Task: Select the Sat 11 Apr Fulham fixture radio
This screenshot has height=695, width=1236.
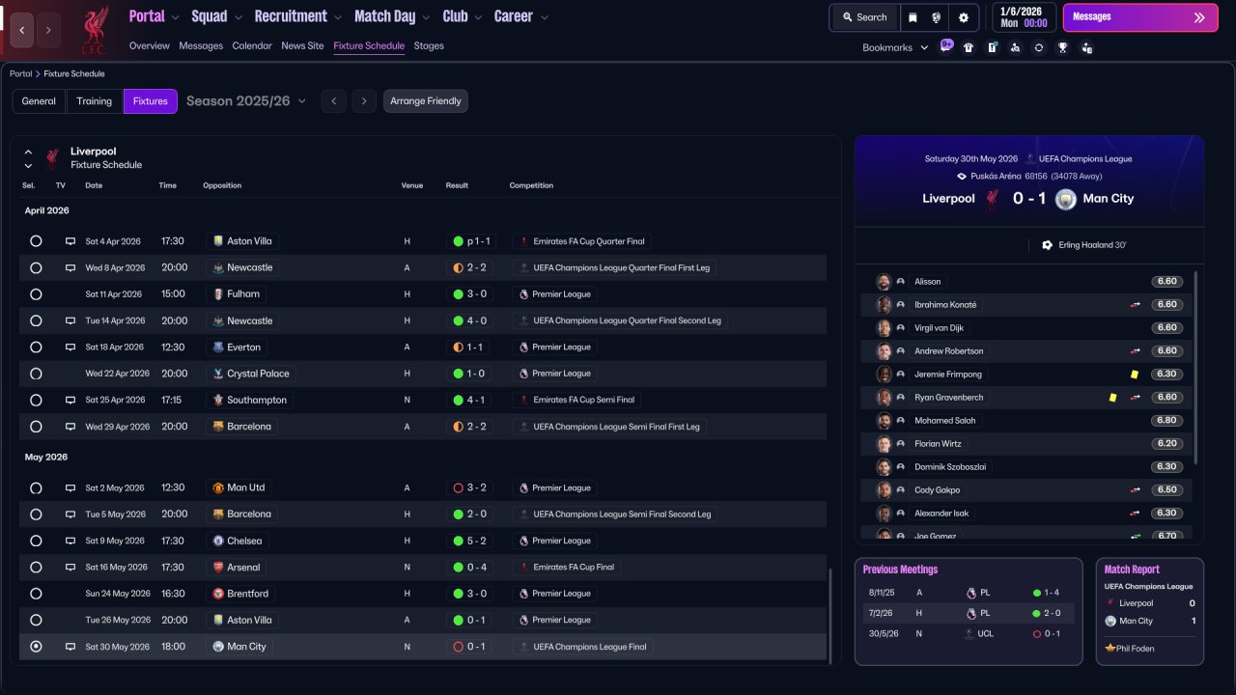Action: coord(36,294)
